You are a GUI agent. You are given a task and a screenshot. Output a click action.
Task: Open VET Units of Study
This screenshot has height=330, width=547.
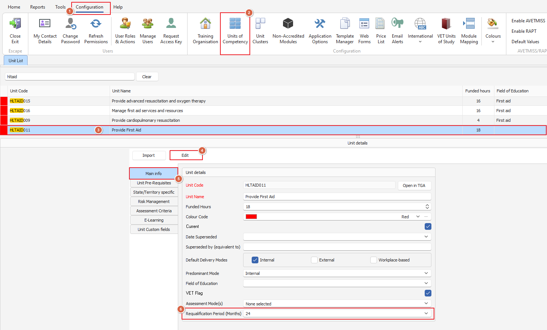click(446, 31)
